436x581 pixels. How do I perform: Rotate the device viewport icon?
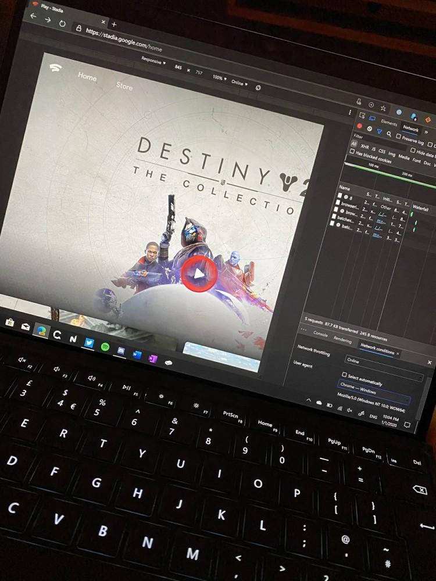coord(258,88)
